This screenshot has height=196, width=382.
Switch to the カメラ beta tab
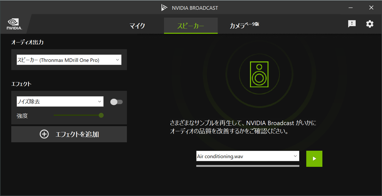tap(244, 26)
